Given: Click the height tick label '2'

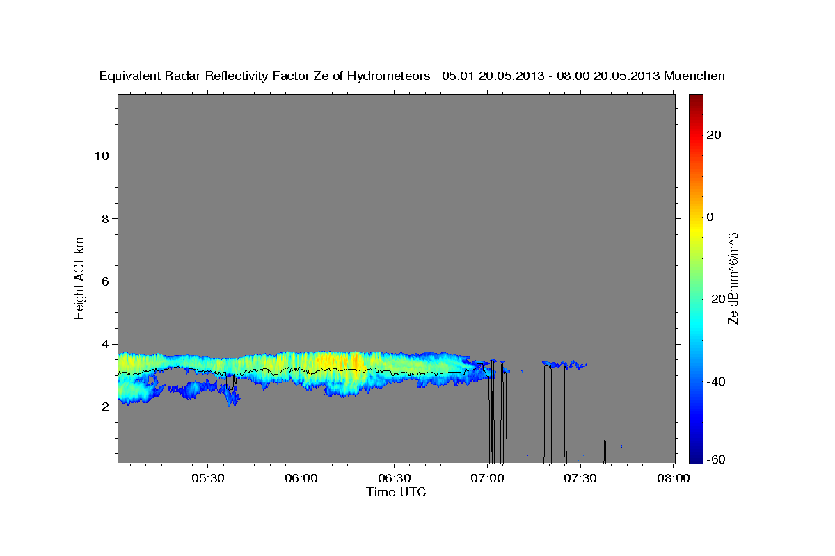Looking at the screenshot, I should click(x=106, y=407).
